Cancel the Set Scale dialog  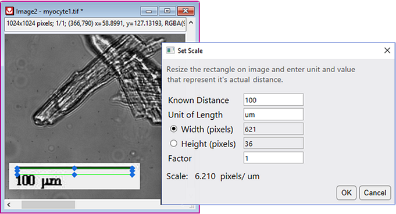tap(375, 193)
